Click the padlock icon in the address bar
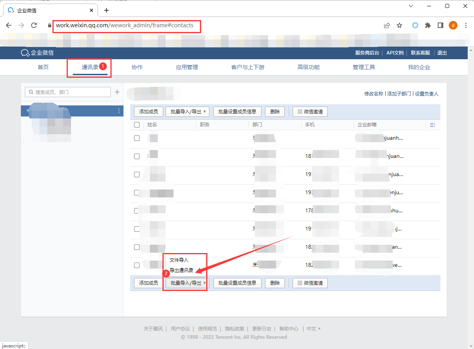474x349 pixels. [49, 25]
